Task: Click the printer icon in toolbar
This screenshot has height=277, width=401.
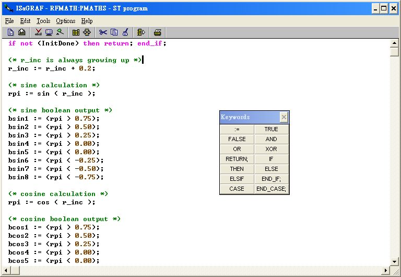Action: pyautogui.click(x=157, y=32)
